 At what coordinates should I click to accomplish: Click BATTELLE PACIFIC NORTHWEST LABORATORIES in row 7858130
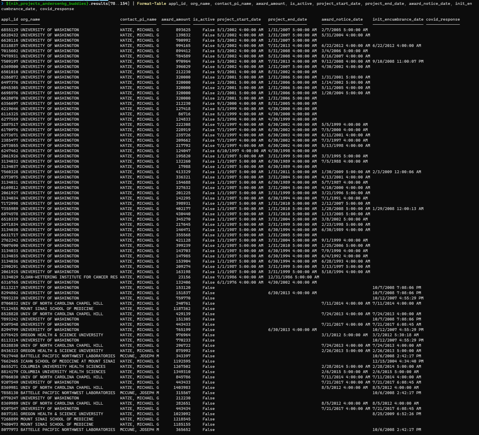(x=68, y=393)
